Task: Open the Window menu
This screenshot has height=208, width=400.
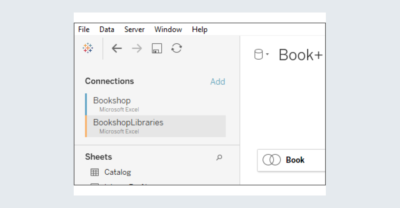Action: [168, 30]
